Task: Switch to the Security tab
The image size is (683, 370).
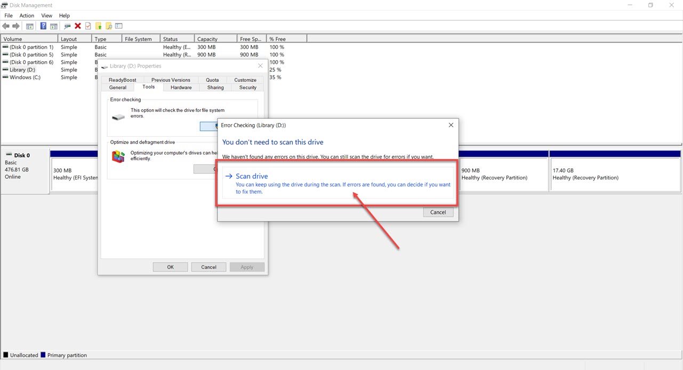Action: (246, 87)
